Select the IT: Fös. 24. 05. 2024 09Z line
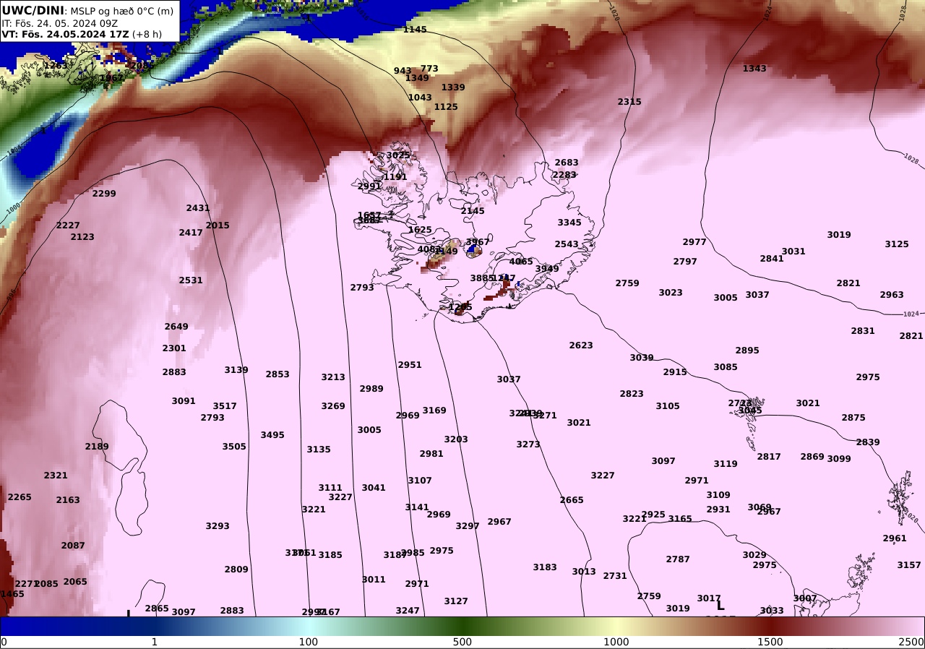 tap(60, 23)
